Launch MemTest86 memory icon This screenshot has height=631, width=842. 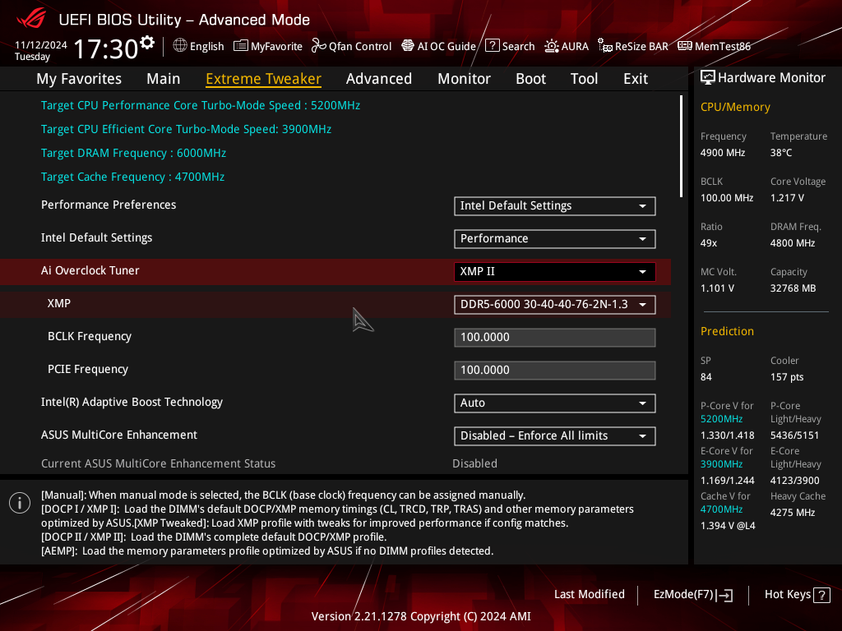pos(685,46)
